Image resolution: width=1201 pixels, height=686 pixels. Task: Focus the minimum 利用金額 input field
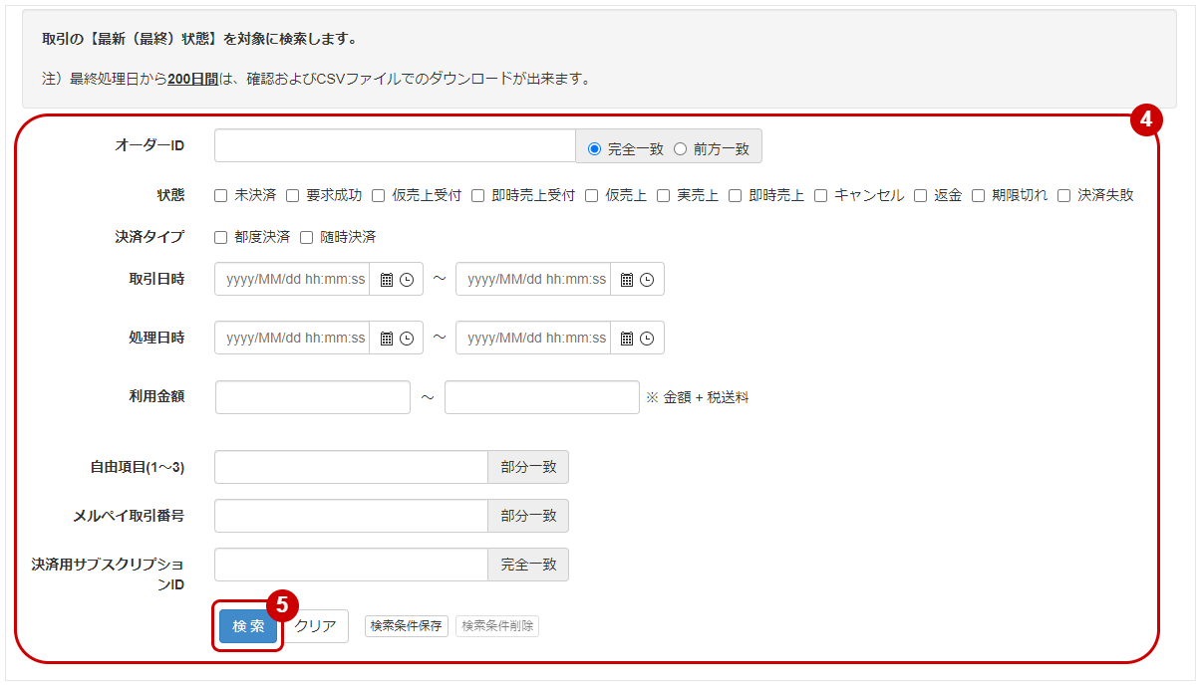pyautogui.click(x=313, y=397)
